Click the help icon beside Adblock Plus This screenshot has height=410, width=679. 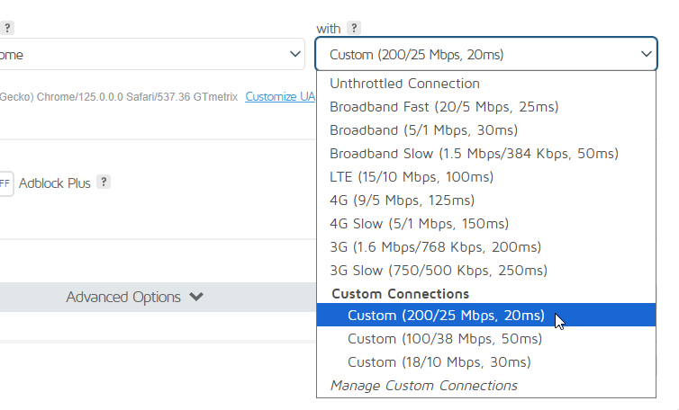pos(104,183)
